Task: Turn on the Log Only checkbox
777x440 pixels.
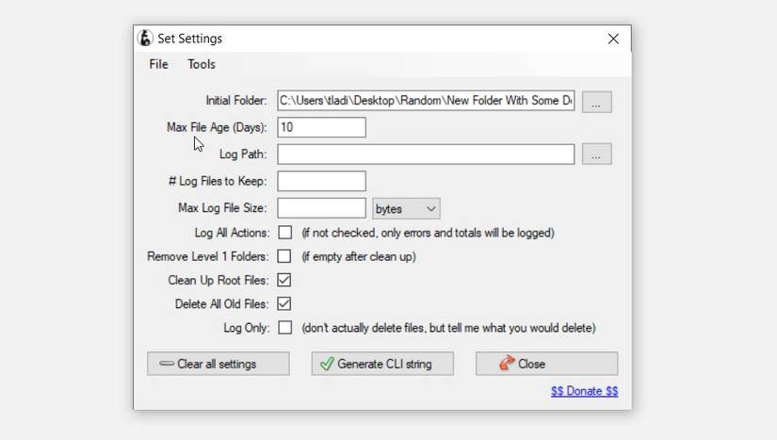Action: tap(285, 328)
